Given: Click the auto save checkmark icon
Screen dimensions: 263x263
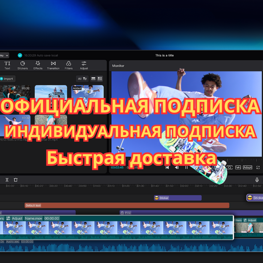Looking at the screenshot, I should click(20, 56).
